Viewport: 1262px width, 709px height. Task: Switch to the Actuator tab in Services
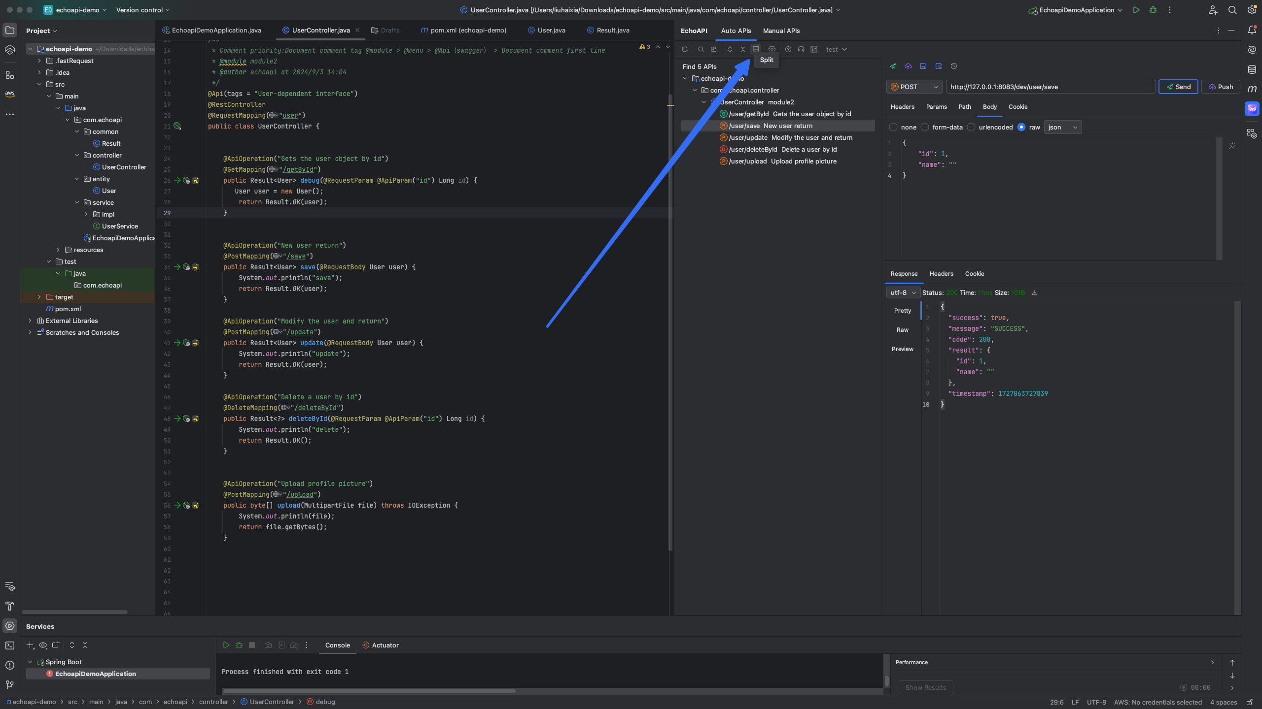[380, 645]
